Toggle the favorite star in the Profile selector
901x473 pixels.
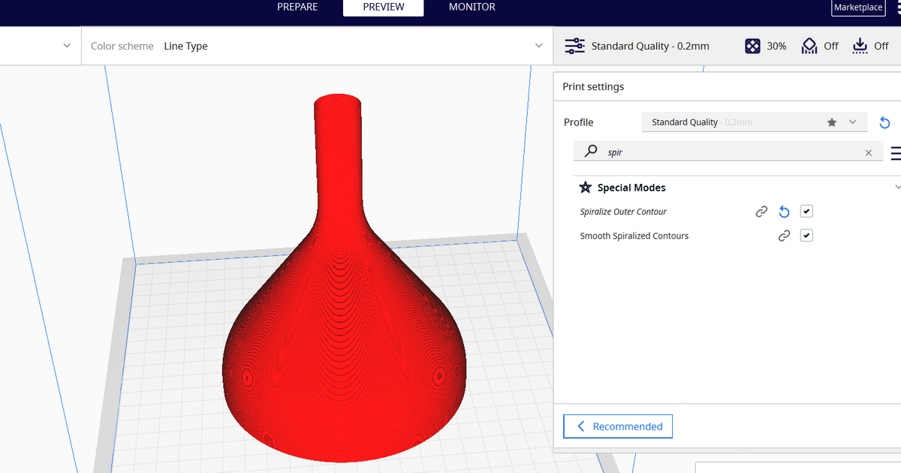click(x=832, y=122)
